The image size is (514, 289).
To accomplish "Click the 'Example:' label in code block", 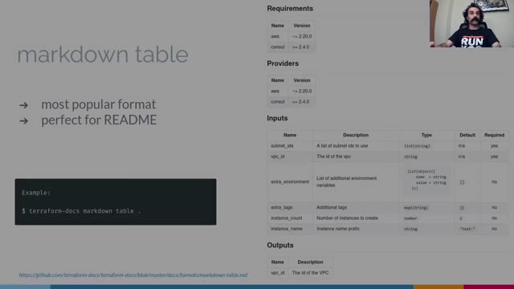I will click(36, 193).
